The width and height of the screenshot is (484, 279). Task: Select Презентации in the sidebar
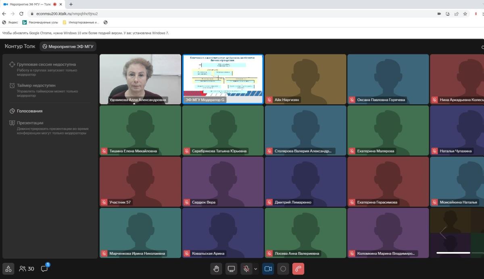tap(30, 123)
